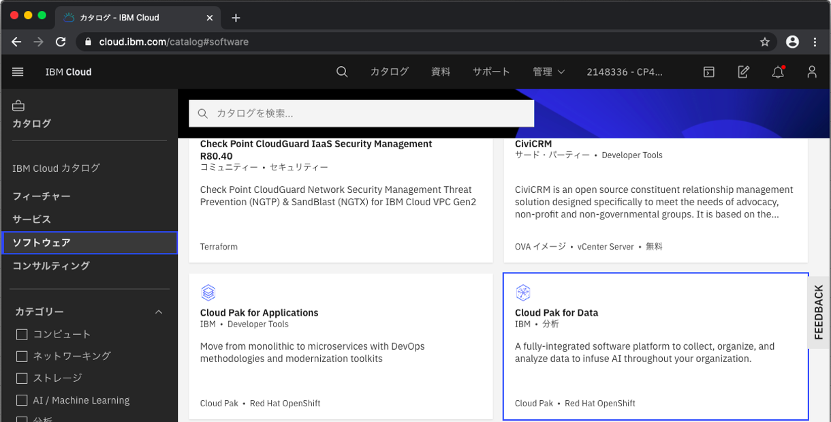Reload the page
Screen dimensions: 831x422
[x=61, y=42]
